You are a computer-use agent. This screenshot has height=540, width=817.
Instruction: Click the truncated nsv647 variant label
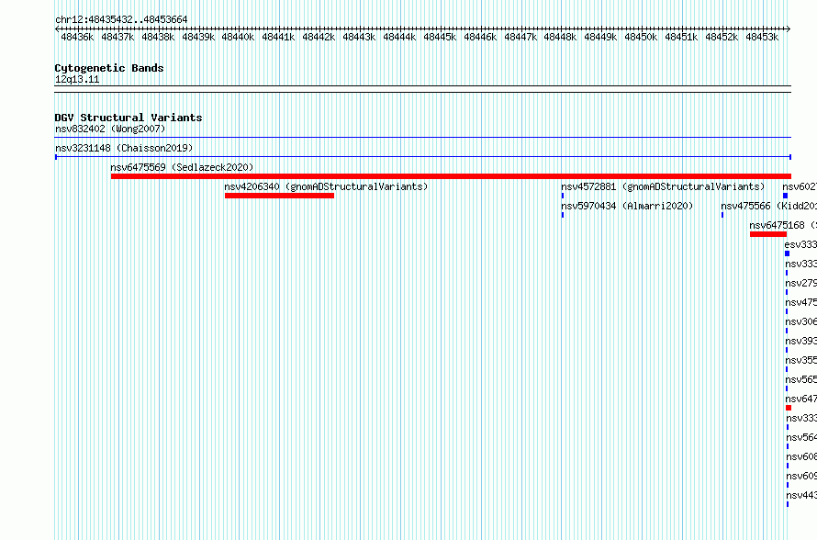tap(800, 399)
